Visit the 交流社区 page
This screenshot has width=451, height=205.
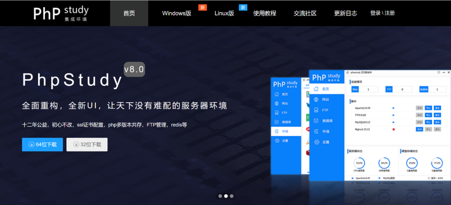click(305, 13)
